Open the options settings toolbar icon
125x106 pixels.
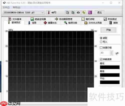(x=84, y=12)
